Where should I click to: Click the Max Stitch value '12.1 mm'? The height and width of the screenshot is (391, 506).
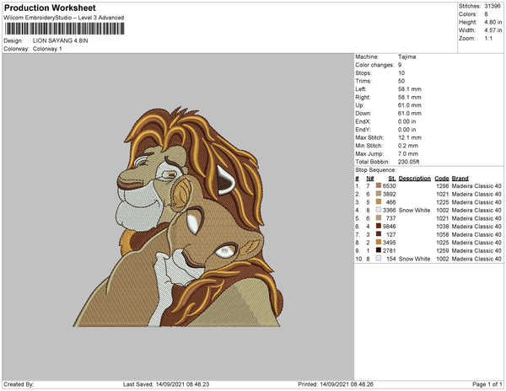[x=410, y=137]
